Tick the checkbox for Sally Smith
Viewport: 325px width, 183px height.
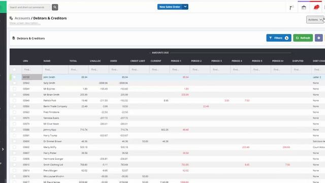pos(14,83)
